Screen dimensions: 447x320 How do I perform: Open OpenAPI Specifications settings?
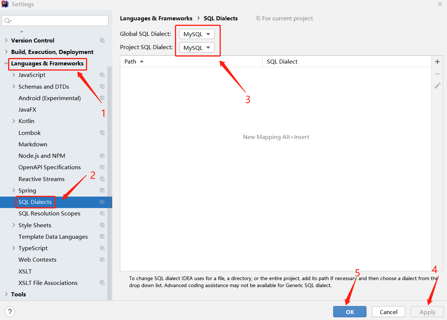[49, 167]
